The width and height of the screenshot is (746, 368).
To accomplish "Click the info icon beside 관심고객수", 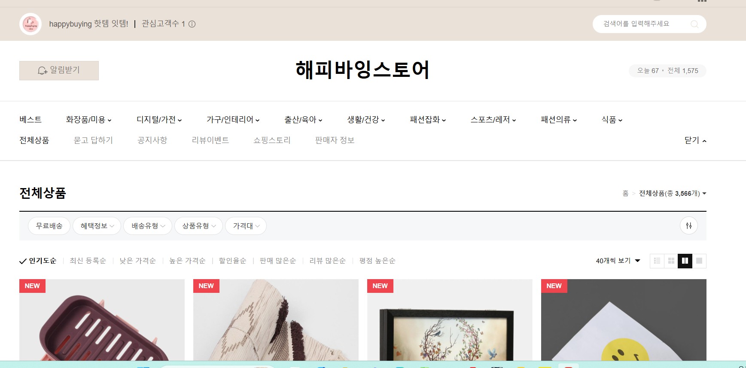I will pyautogui.click(x=192, y=24).
